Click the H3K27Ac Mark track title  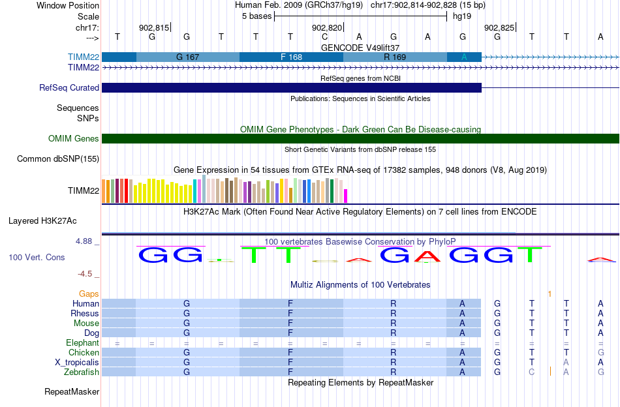click(x=360, y=211)
